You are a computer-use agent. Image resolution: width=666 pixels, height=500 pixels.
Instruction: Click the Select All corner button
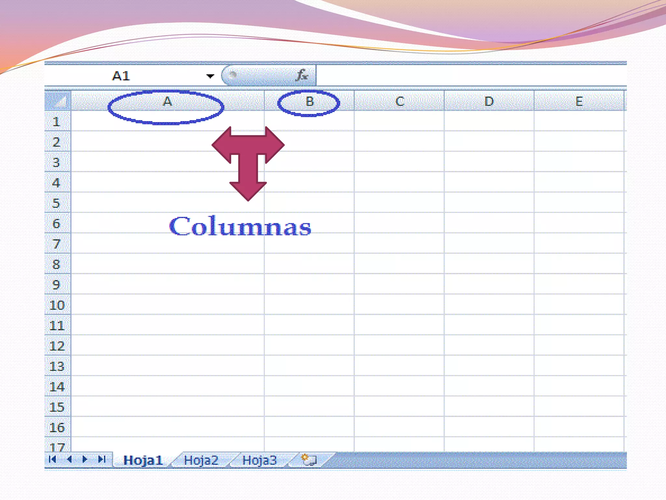pos(58,100)
